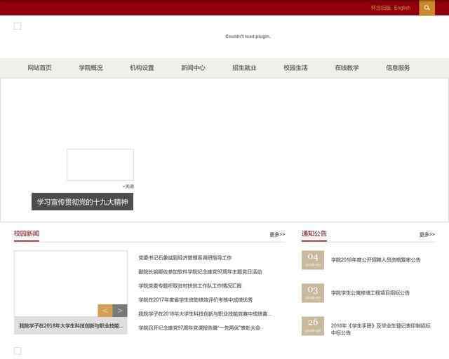
Task: Open the 怀念旧版 link
Action: coord(381,8)
